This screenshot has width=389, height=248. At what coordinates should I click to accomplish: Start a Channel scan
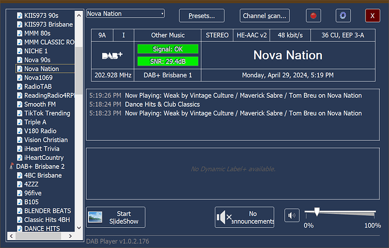(264, 16)
